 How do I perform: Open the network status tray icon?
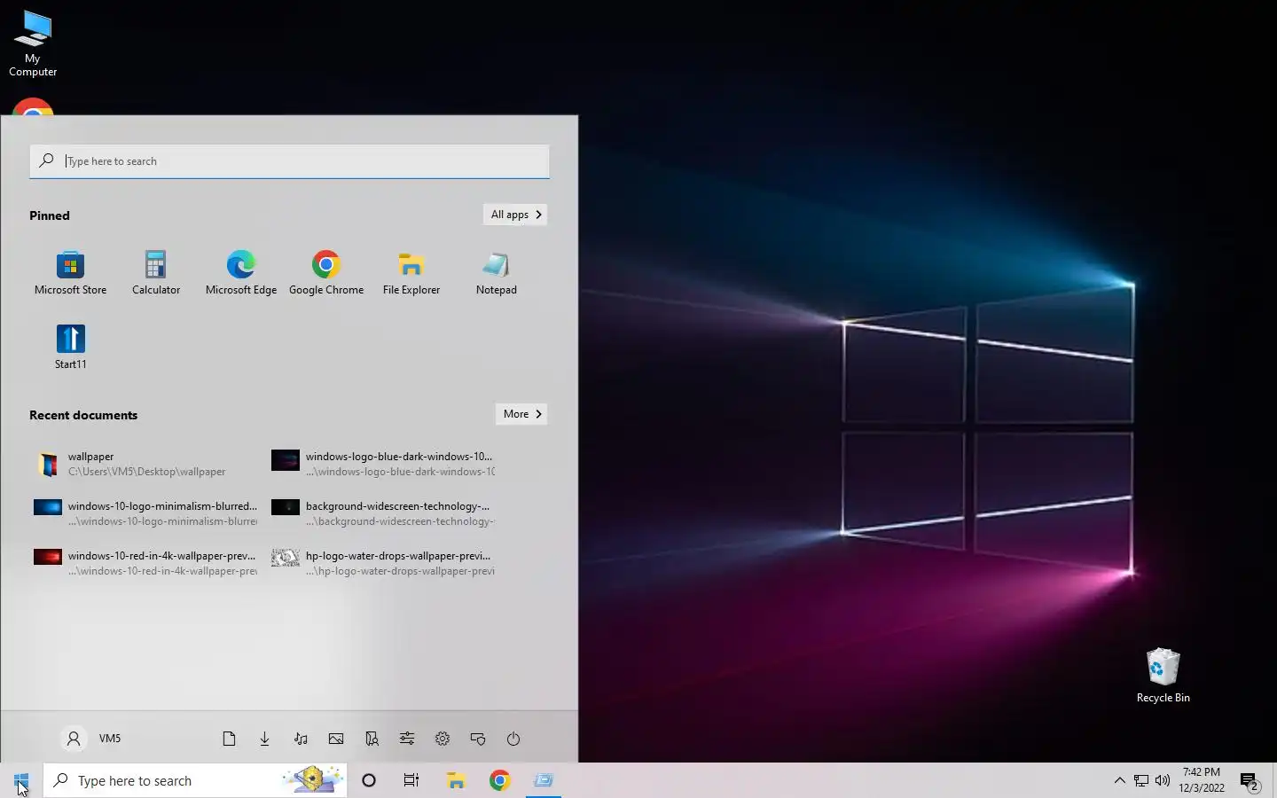pos(1141,780)
